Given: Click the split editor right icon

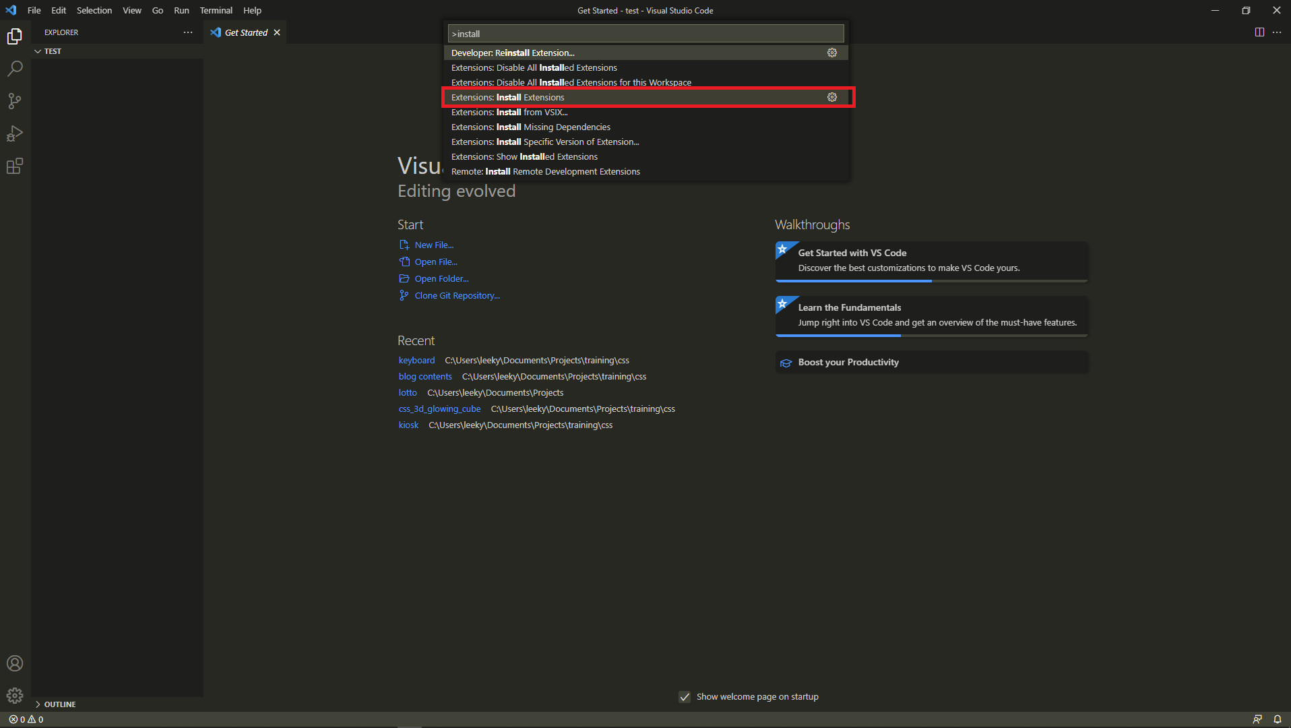Looking at the screenshot, I should (x=1259, y=32).
